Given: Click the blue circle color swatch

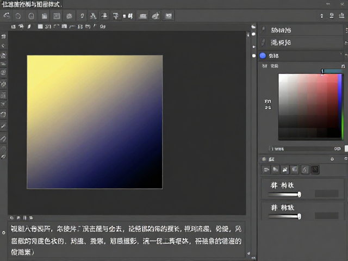Looking at the screenshot, I should click(263, 55).
